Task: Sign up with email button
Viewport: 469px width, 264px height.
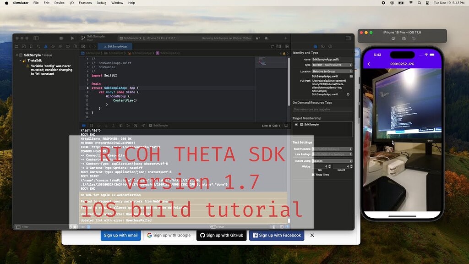Action: pos(120,235)
